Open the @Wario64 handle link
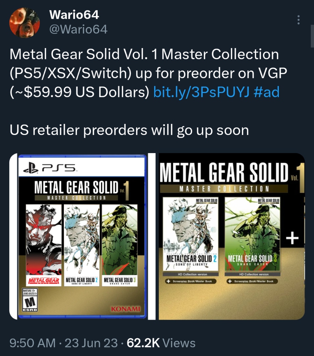Image resolution: width=314 pixels, height=356 pixels. [78, 29]
